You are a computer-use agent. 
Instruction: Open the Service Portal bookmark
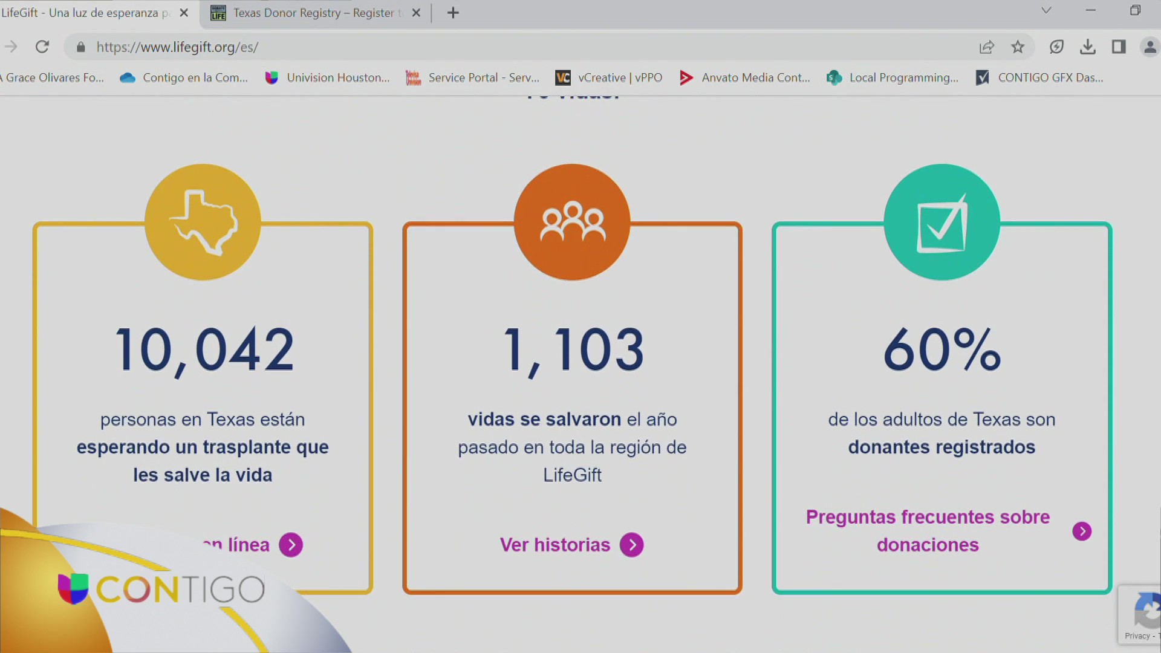[x=472, y=77]
